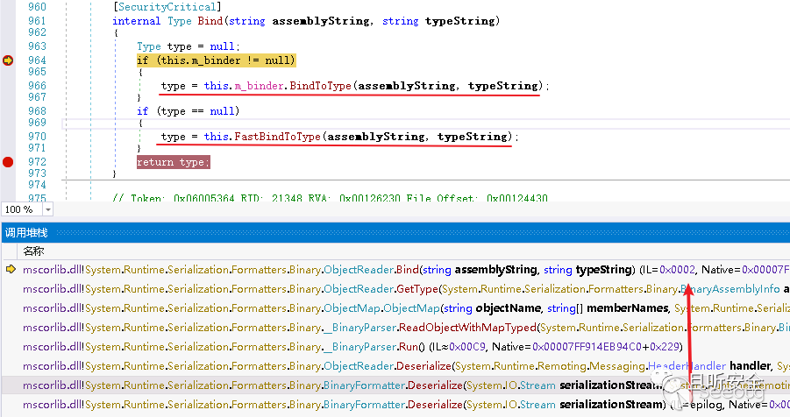Click the 名称 column header
790x417 pixels.
click(34, 251)
